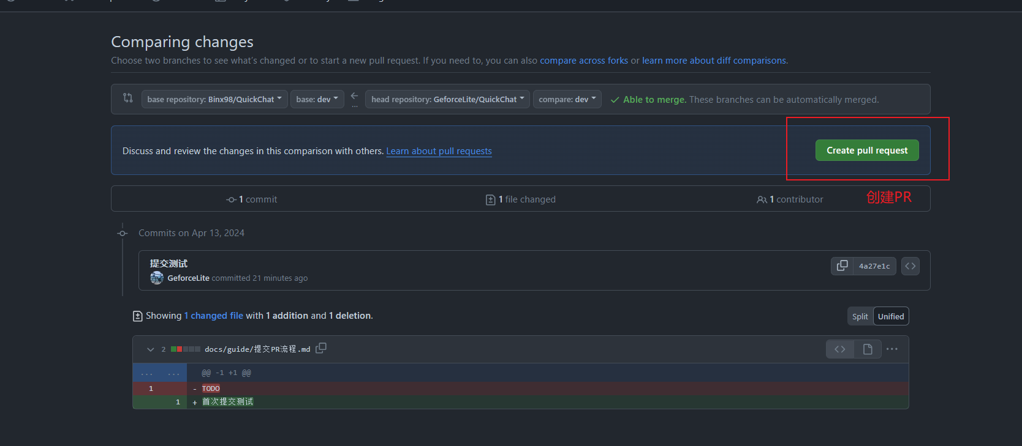Click the committed 21 minutes ago timestamp
The height and width of the screenshot is (446, 1022).
click(259, 278)
